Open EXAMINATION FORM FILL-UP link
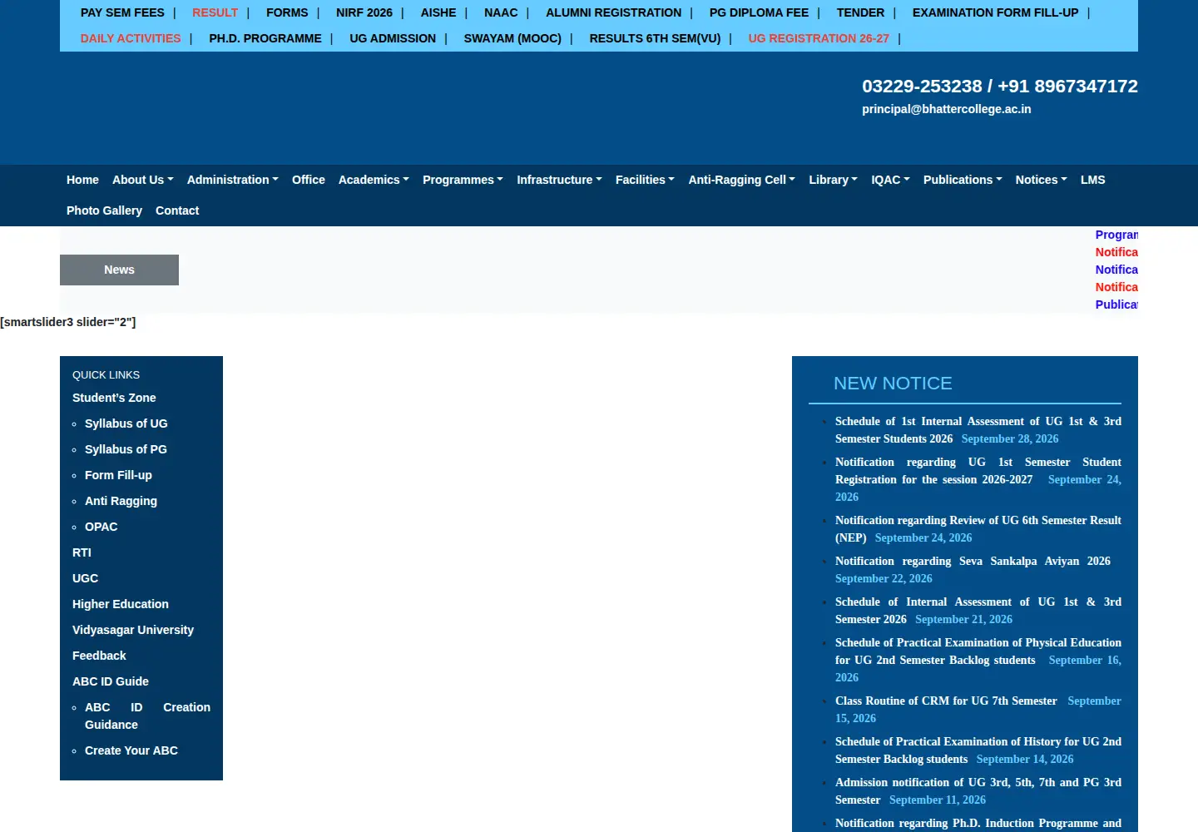The width and height of the screenshot is (1198, 832). [x=995, y=12]
